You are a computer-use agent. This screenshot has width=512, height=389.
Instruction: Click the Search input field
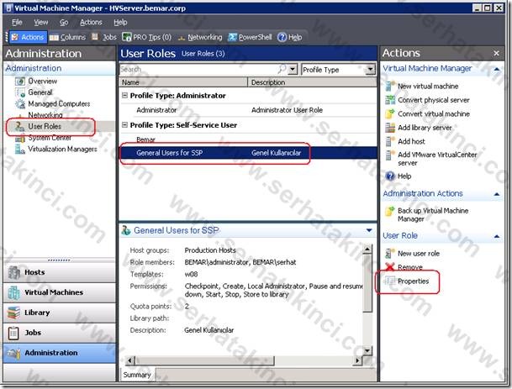click(x=198, y=69)
